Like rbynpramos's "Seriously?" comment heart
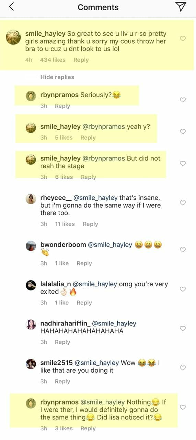The height and width of the screenshot is (440, 196). pos(183,100)
